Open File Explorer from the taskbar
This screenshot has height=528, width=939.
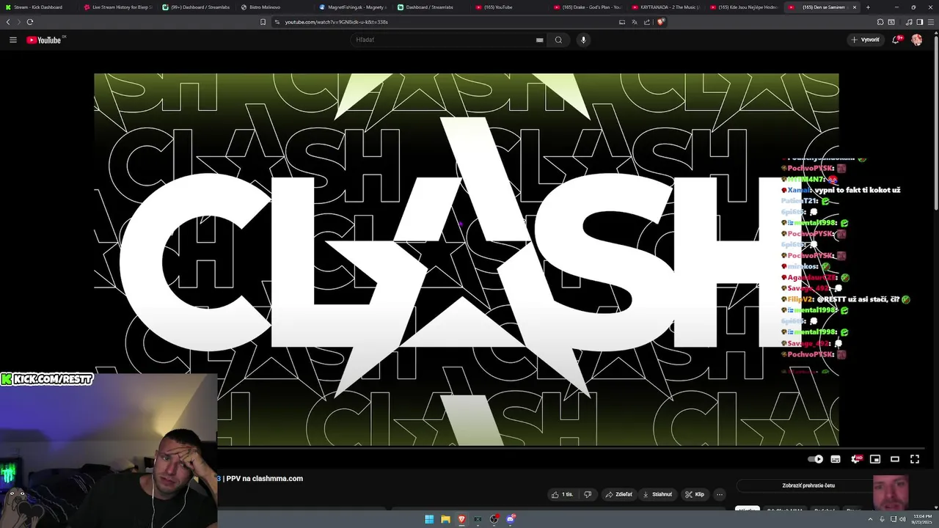pos(445,519)
